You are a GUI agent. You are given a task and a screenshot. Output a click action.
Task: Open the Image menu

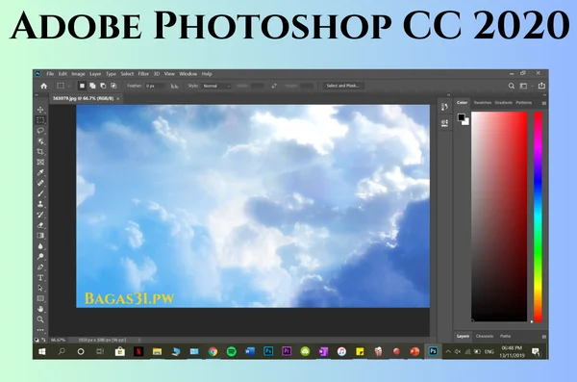tap(78, 74)
